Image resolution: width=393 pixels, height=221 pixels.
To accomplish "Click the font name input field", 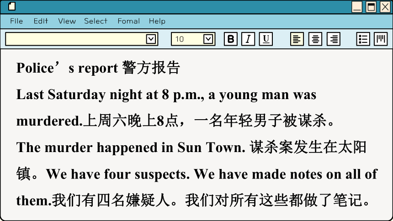I will point(81,39).
